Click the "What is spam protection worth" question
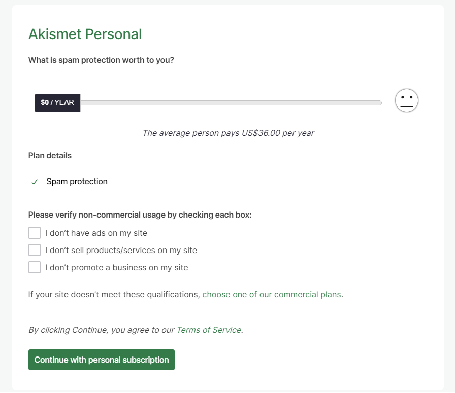Viewport: 455px width, 393px height. tap(101, 60)
